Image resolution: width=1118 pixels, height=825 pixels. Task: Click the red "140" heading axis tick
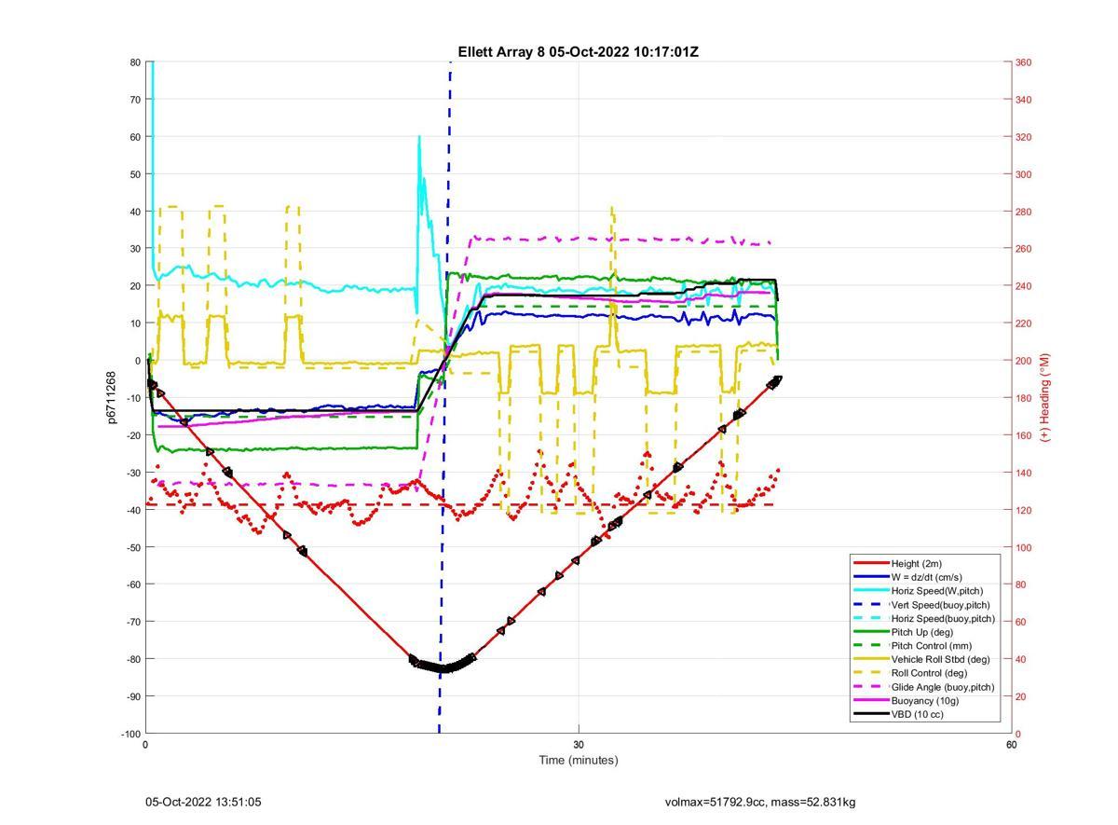pyautogui.click(x=1023, y=473)
